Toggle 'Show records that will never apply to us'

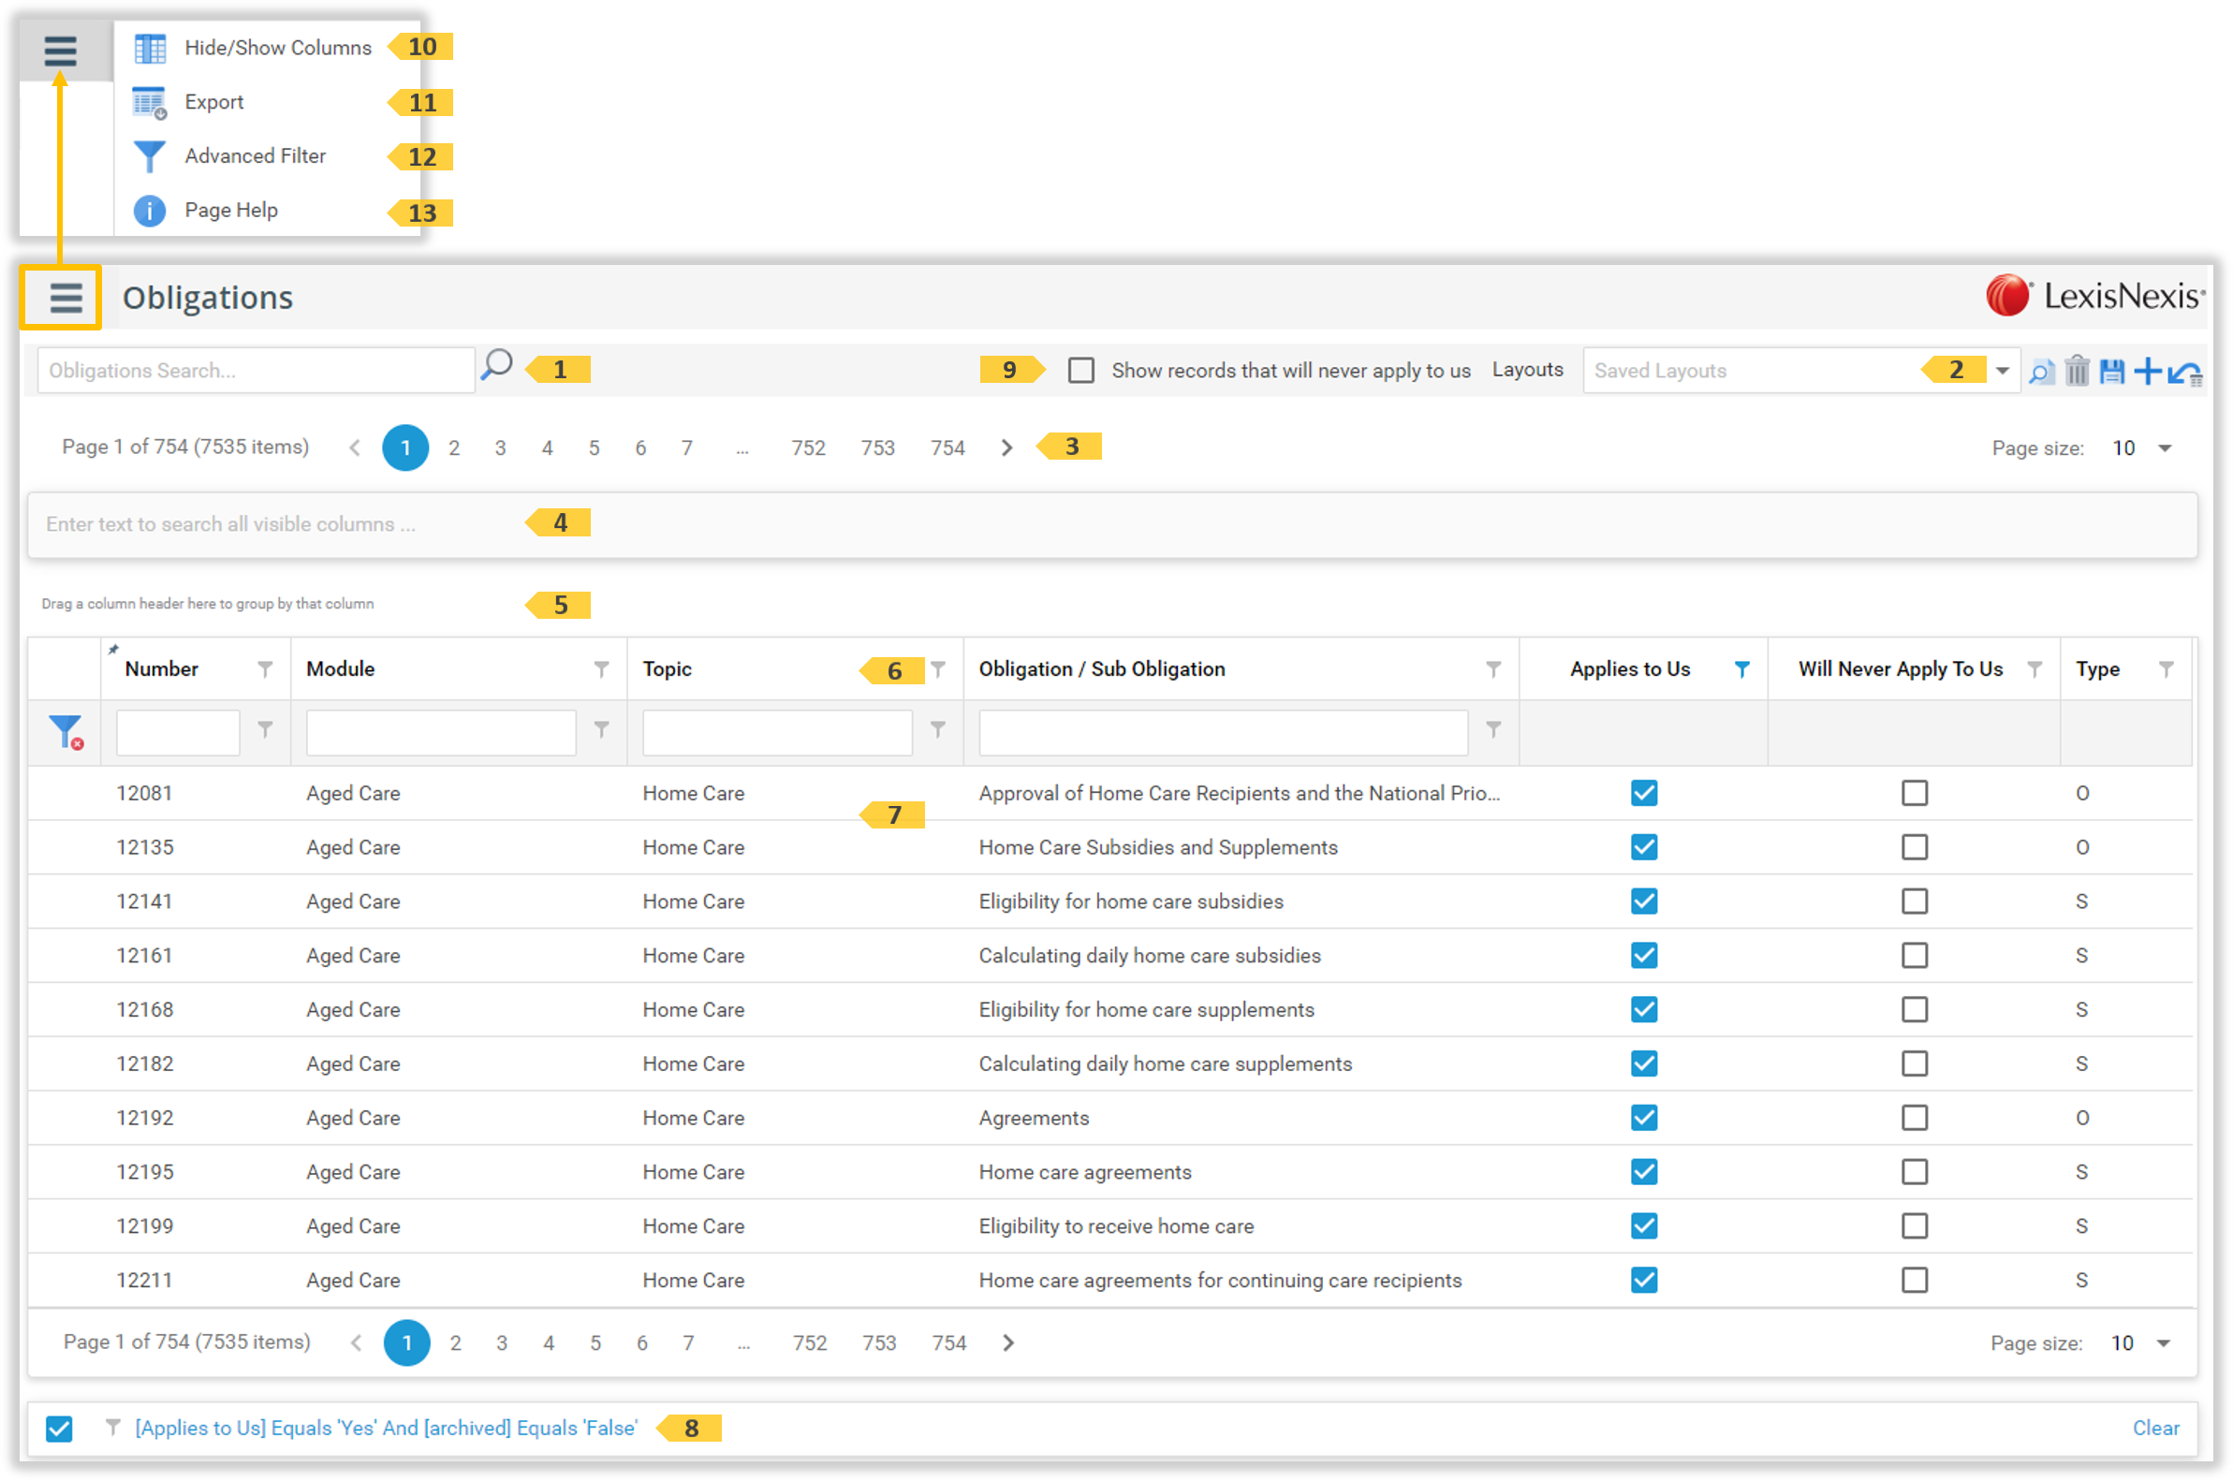click(x=1081, y=371)
